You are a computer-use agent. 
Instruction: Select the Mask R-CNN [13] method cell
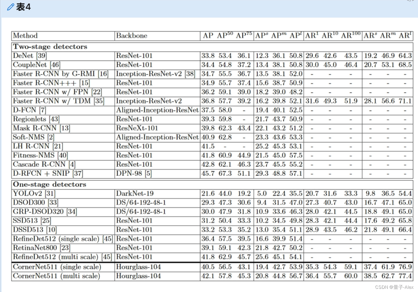pos(41,128)
